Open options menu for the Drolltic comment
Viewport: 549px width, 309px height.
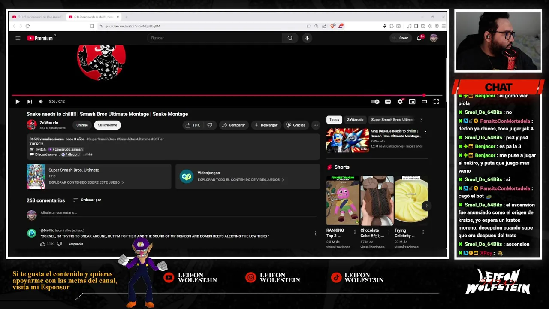click(315, 233)
